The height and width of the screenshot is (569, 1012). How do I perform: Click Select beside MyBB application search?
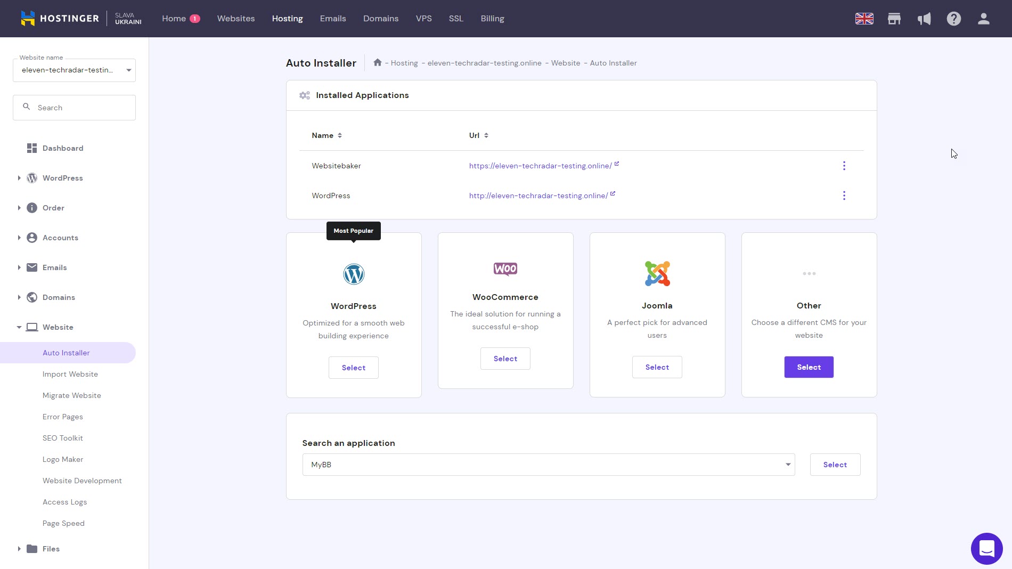pos(835,465)
